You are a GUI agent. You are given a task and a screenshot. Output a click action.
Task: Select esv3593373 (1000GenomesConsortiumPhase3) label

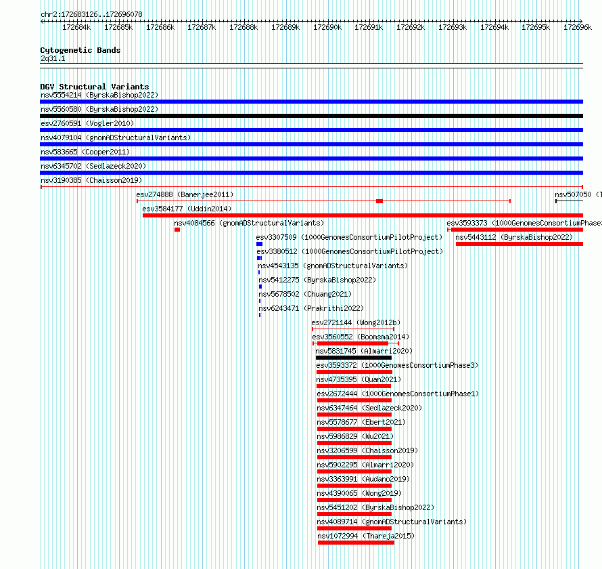(524, 223)
